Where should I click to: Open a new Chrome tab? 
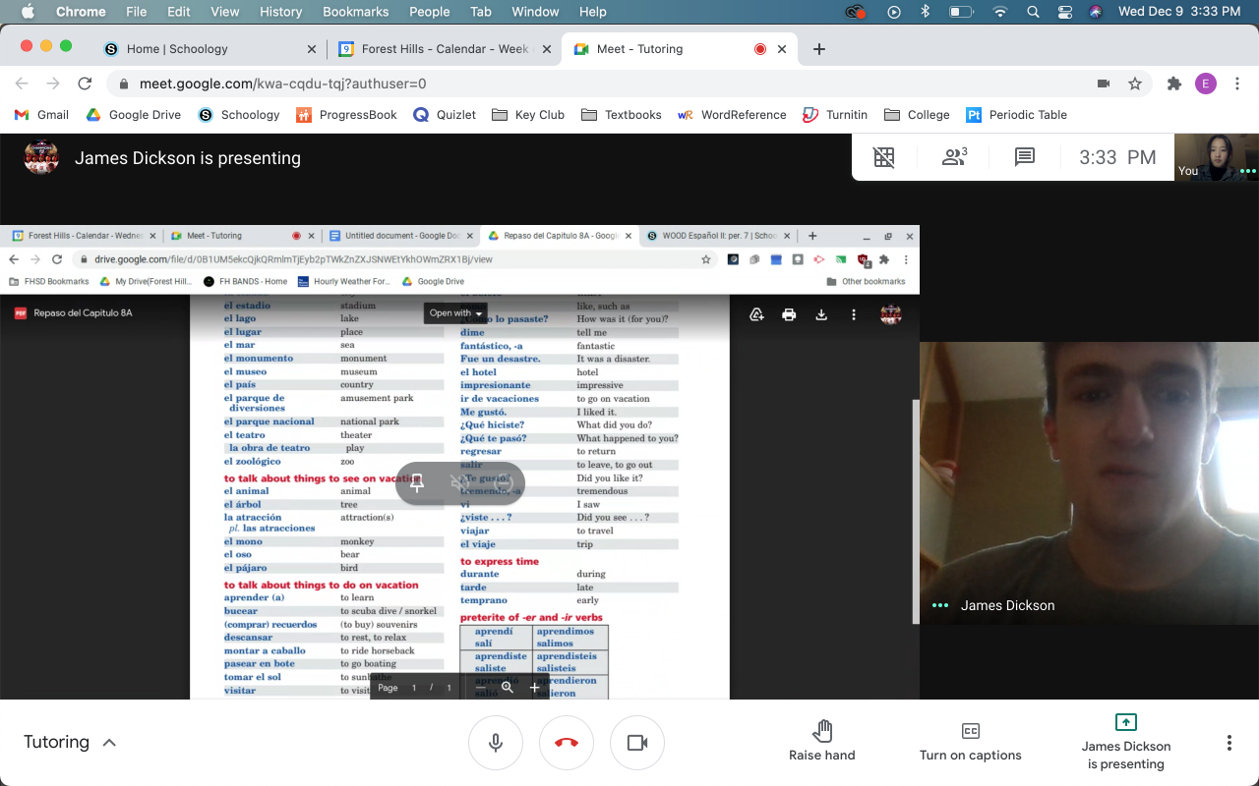coord(819,49)
